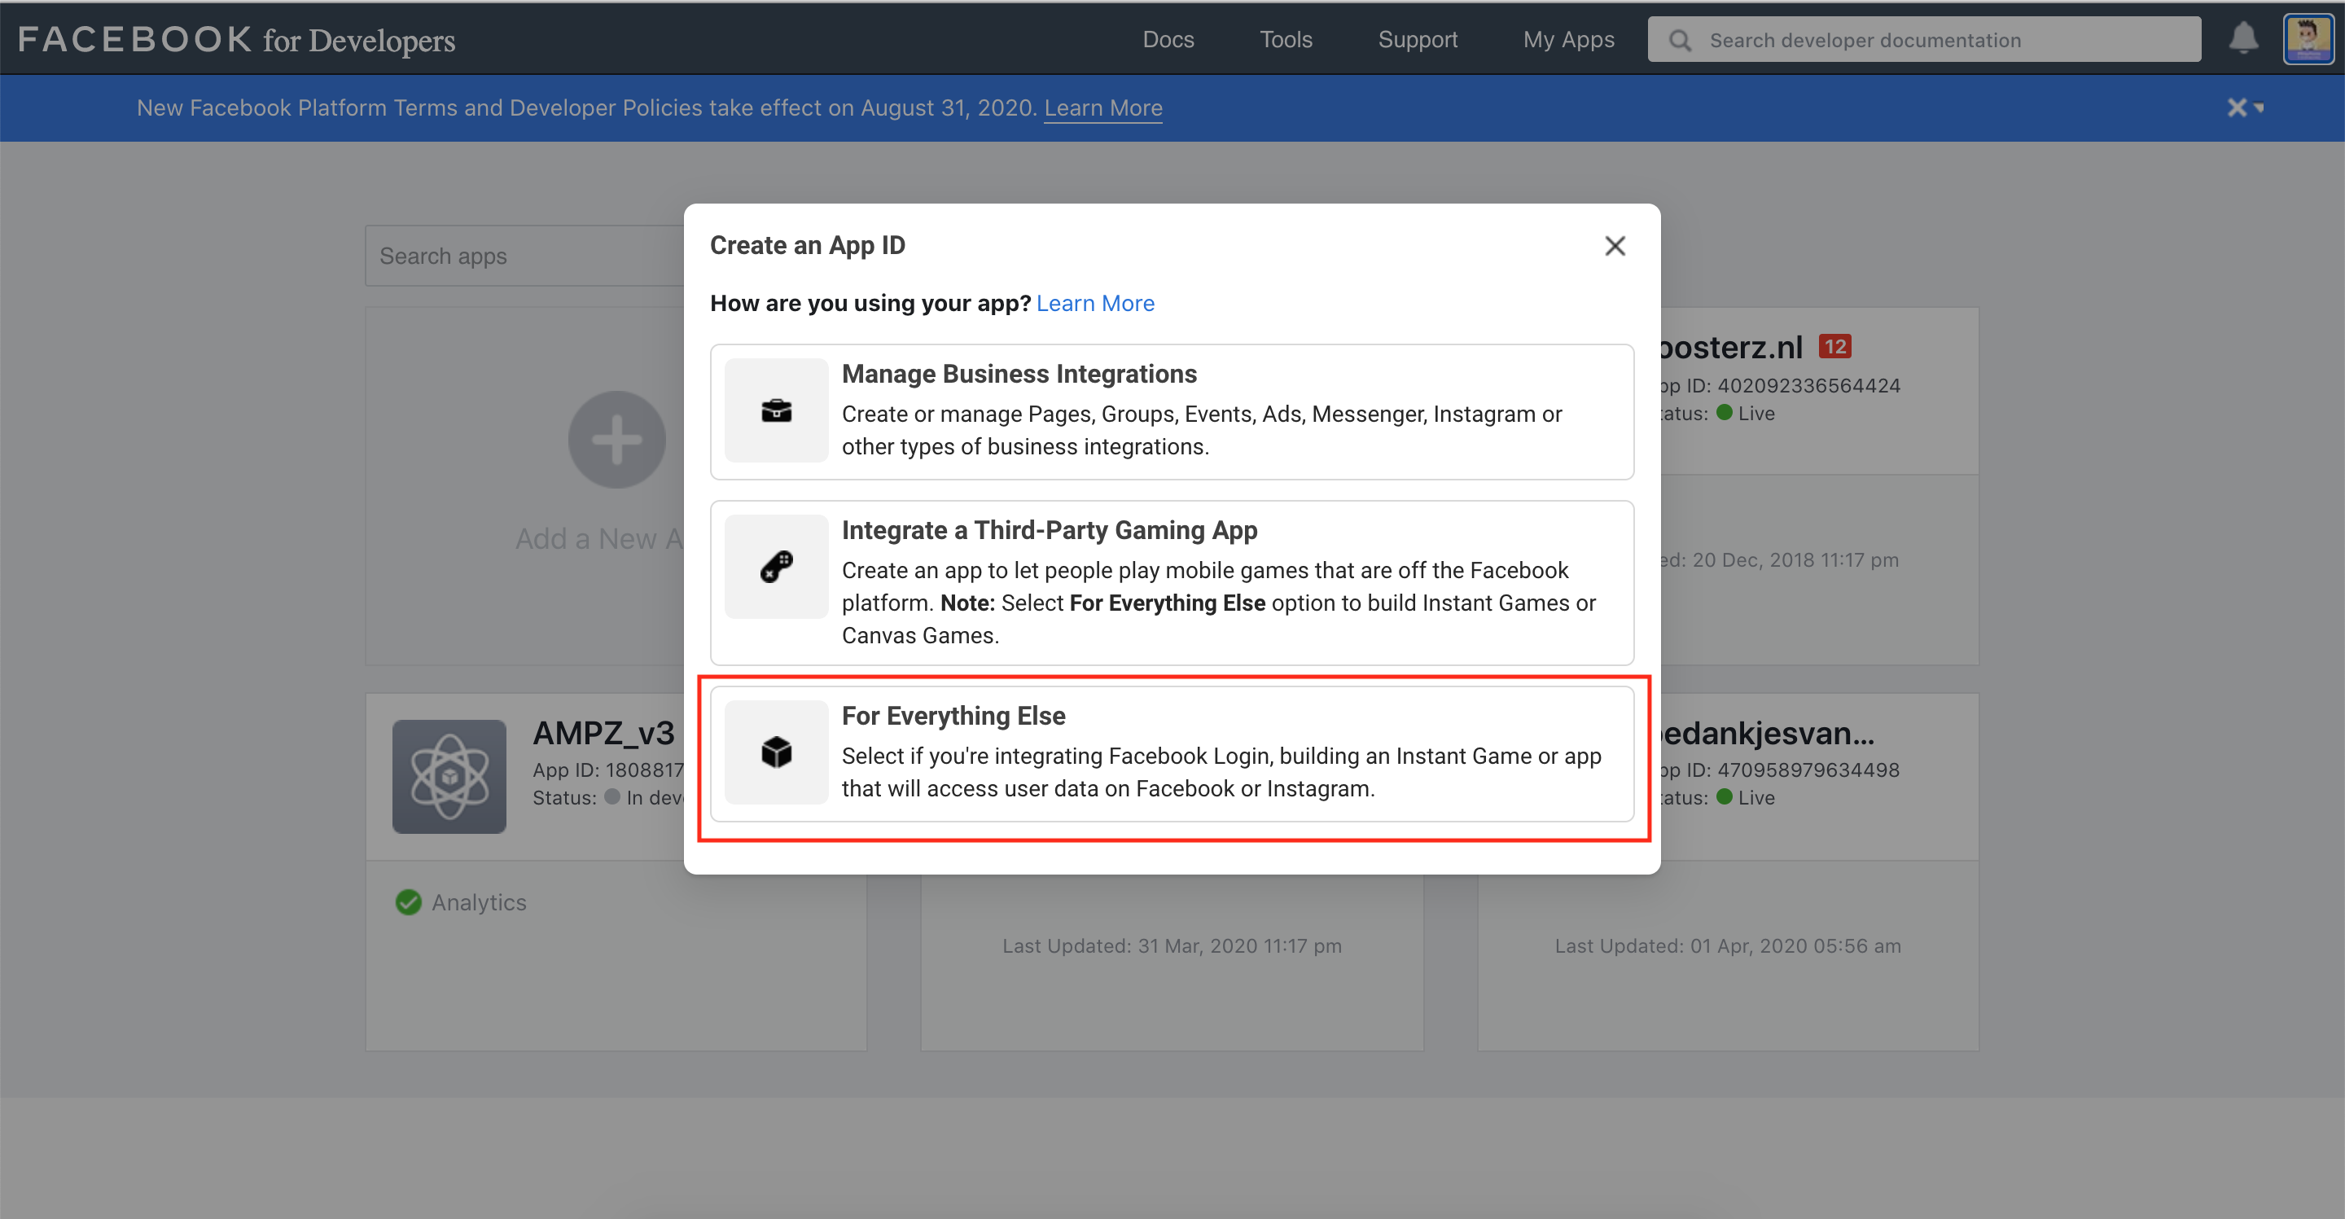
Task: Click the plus Add a New App icon
Action: 617,440
